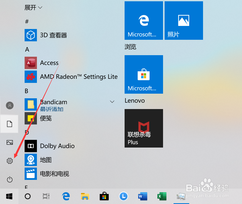Launch 3D 查看器 app icon

tap(31, 35)
